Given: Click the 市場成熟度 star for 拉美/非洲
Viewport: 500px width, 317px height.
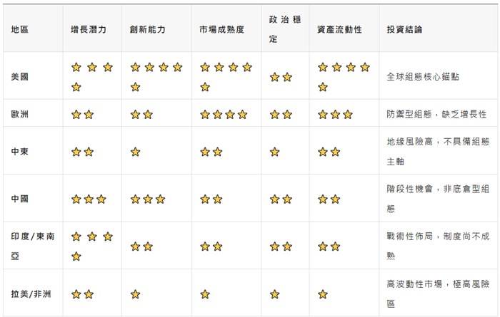Looking at the screenshot, I should click(x=205, y=293).
